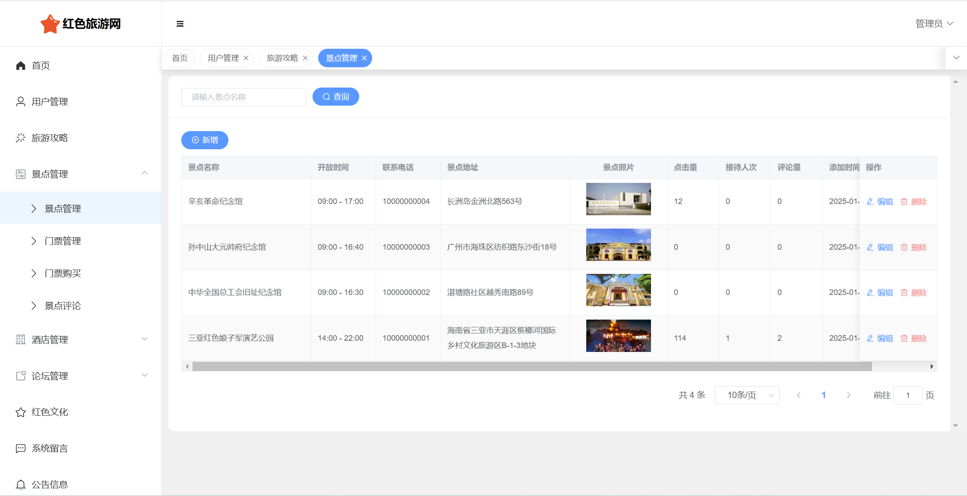Click the 红色文化 star icon
Screen dimensions: 967x496
20,412
